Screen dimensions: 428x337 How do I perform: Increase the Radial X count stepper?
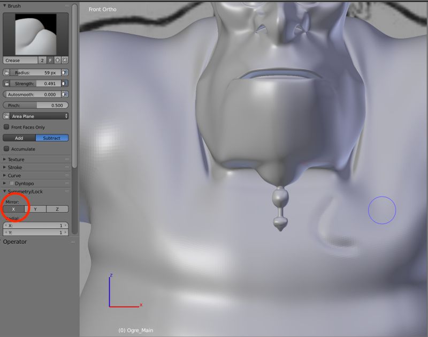click(x=65, y=225)
